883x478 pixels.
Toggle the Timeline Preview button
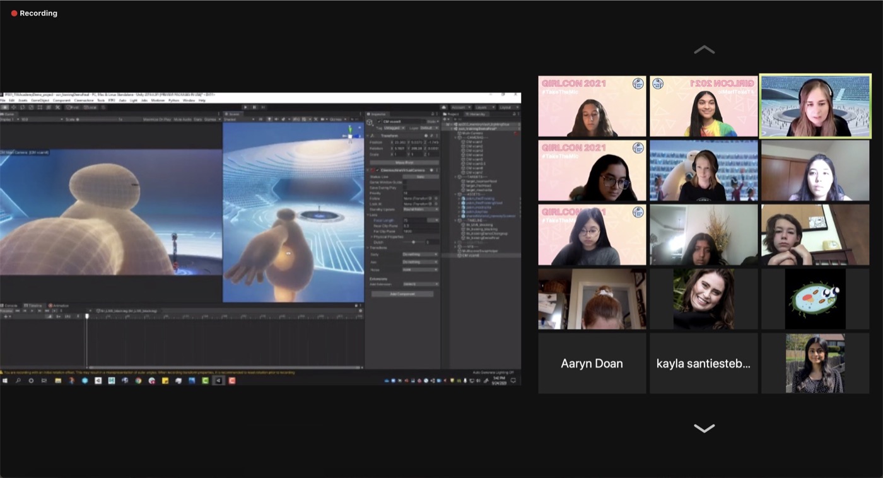(x=6, y=311)
